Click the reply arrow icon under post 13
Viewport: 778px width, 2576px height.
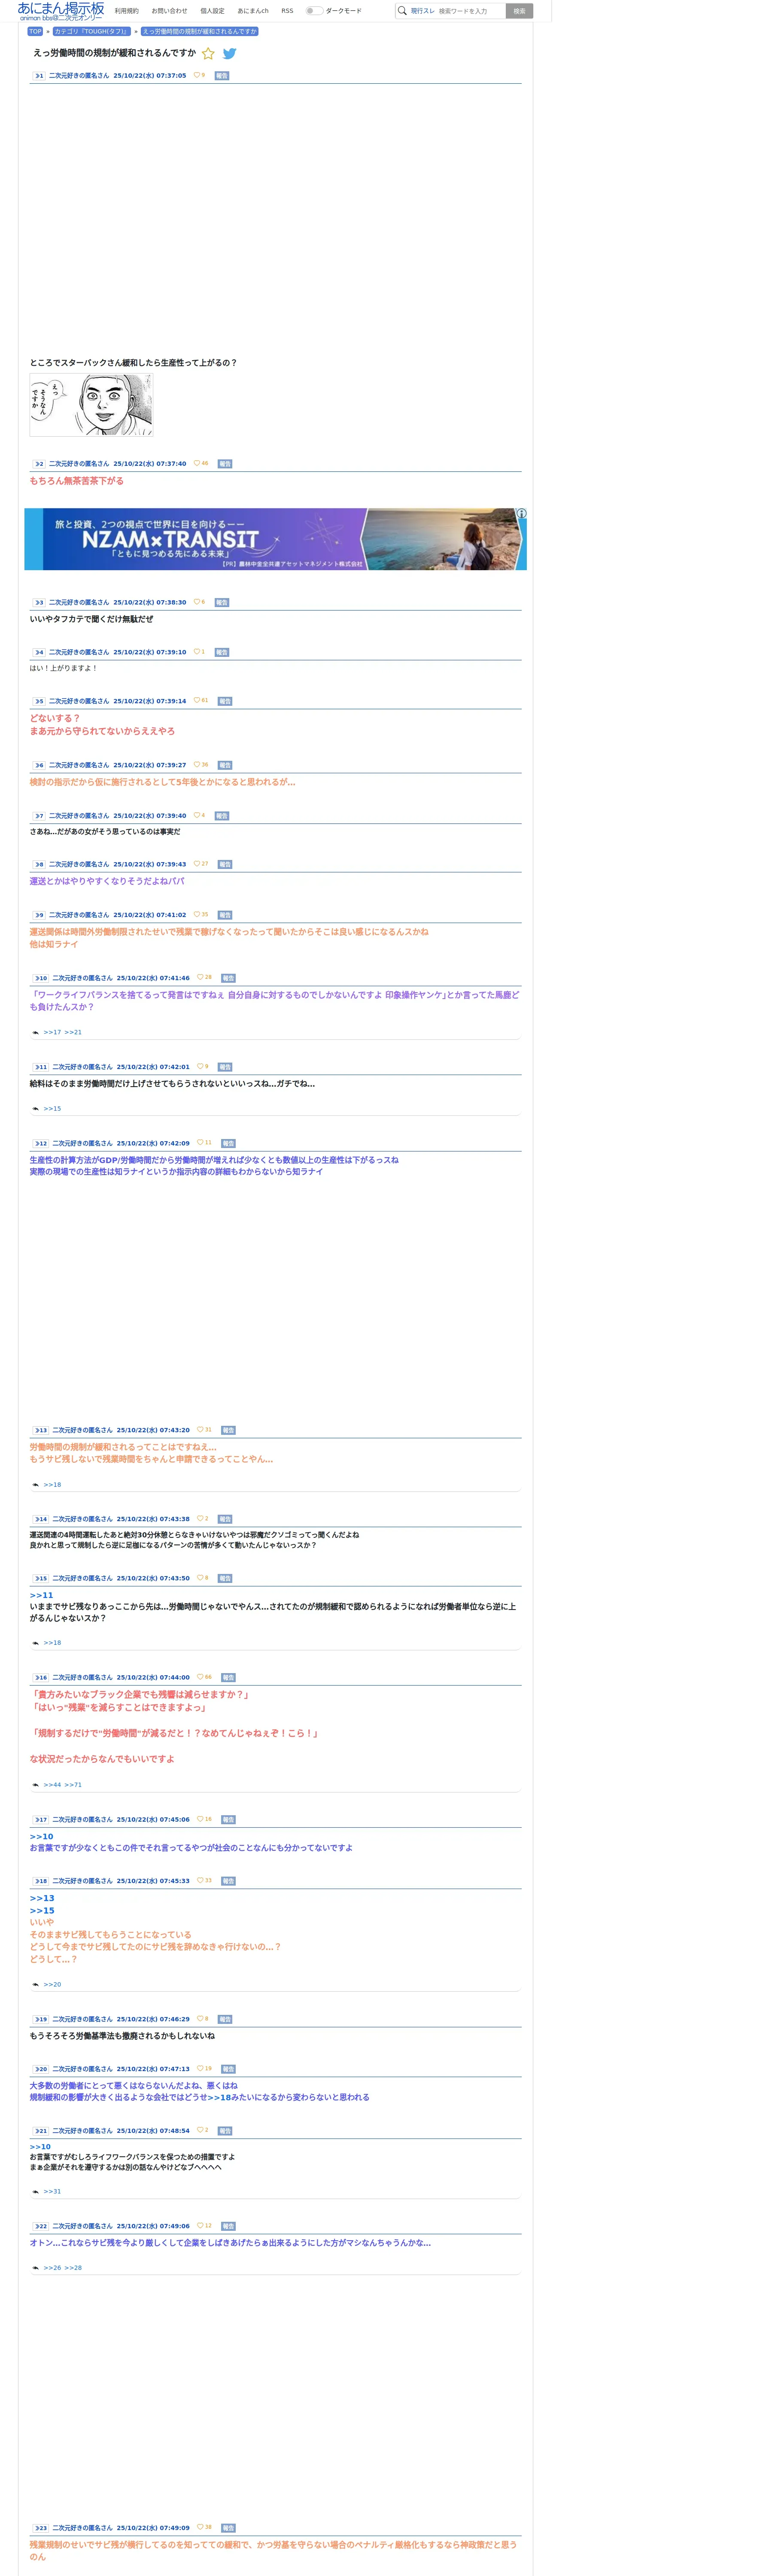click(35, 1484)
